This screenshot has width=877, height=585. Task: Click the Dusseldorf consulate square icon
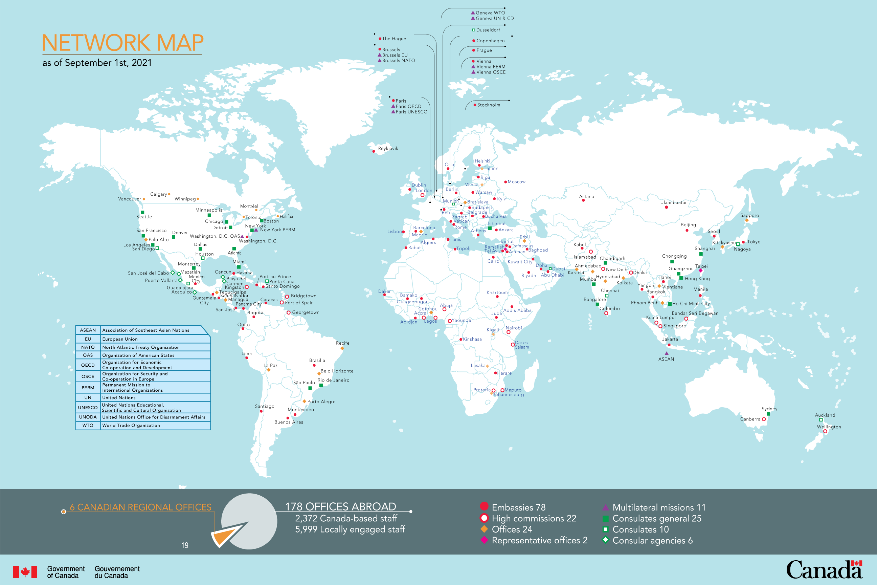click(x=474, y=30)
